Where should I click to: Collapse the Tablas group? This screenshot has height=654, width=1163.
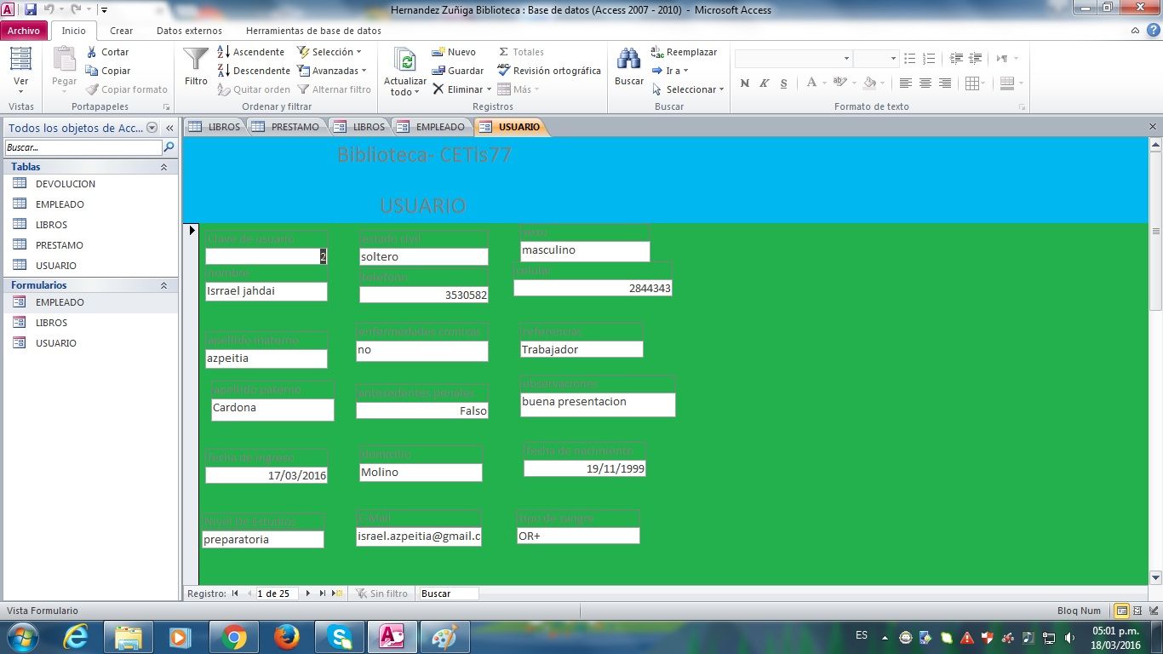click(x=163, y=167)
